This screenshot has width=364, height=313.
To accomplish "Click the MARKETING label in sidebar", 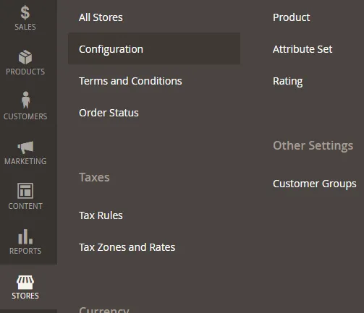I will click(25, 161).
